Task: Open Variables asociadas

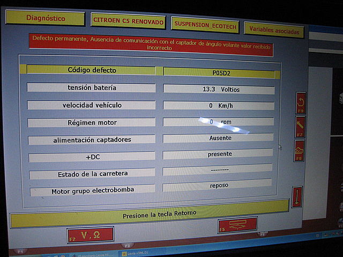Action: (x=273, y=30)
